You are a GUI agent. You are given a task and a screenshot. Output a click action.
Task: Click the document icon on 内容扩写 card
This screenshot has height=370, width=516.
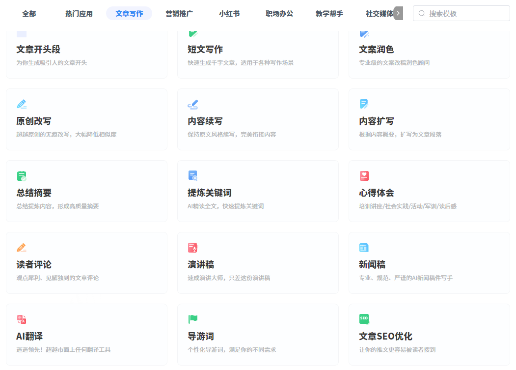[x=364, y=104]
